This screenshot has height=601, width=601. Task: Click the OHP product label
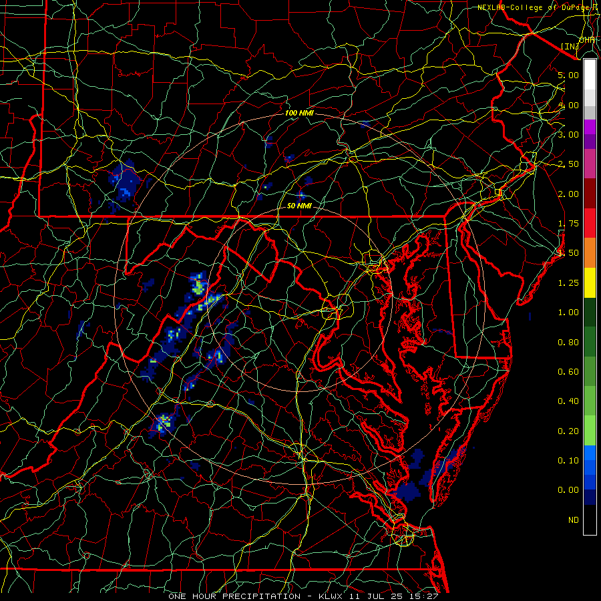click(587, 39)
